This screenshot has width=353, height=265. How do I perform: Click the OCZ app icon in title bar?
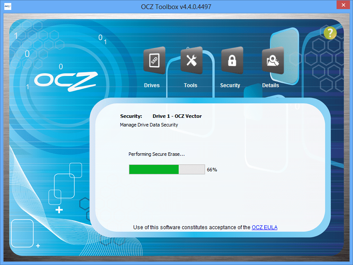pyautogui.click(x=8, y=6)
